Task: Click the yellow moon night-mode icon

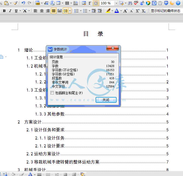Action: pyautogui.click(x=172, y=3)
